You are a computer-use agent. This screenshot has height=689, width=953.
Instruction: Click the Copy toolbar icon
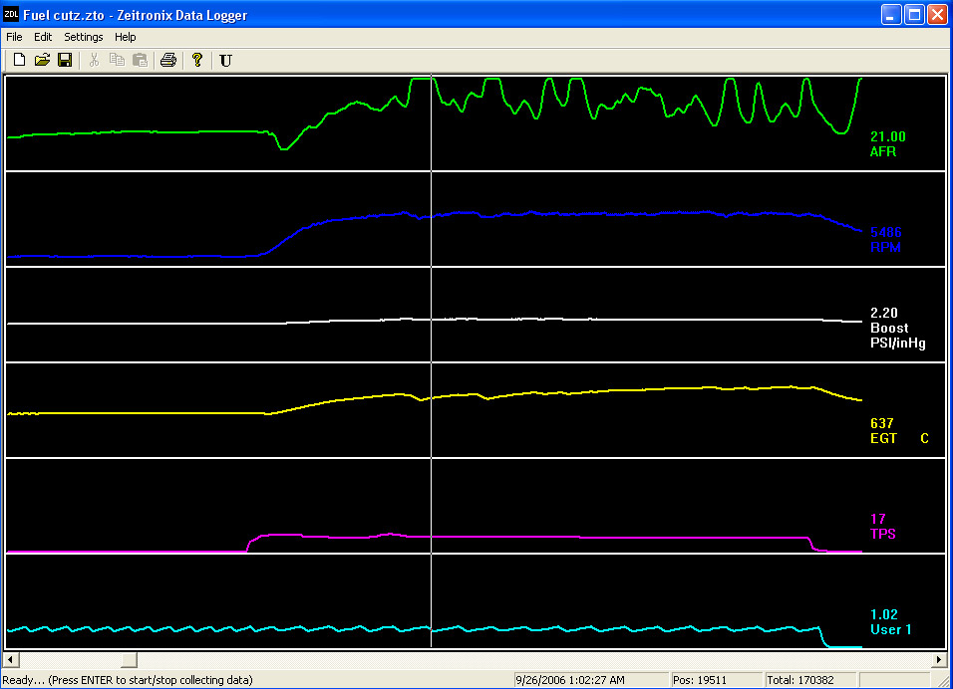pyautogui.click(x=117, y=61)
